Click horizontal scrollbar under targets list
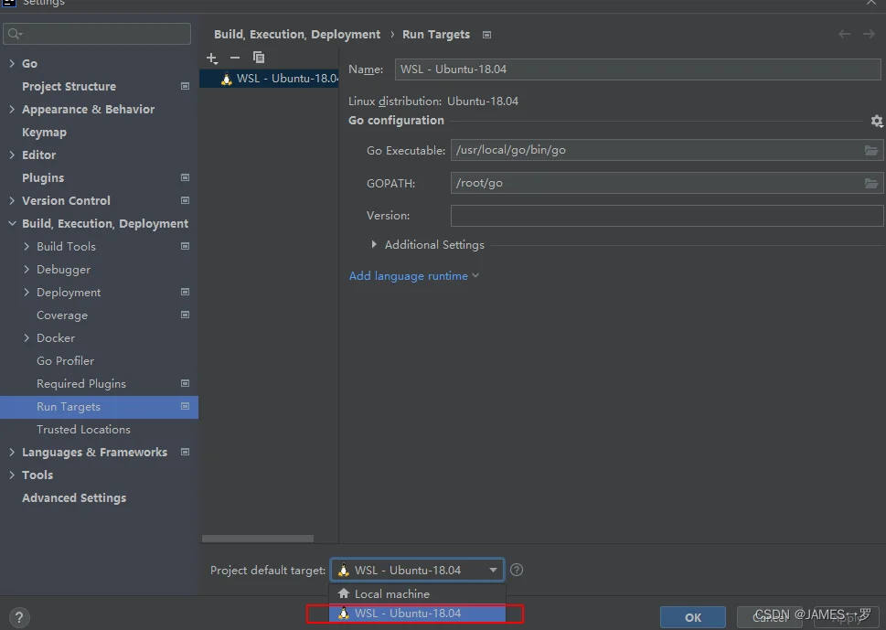The height and width of the screenshot is (630, 886). pos(258,539)
